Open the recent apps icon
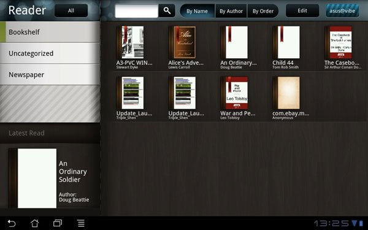Screen dimensions: 368x230 58,223
